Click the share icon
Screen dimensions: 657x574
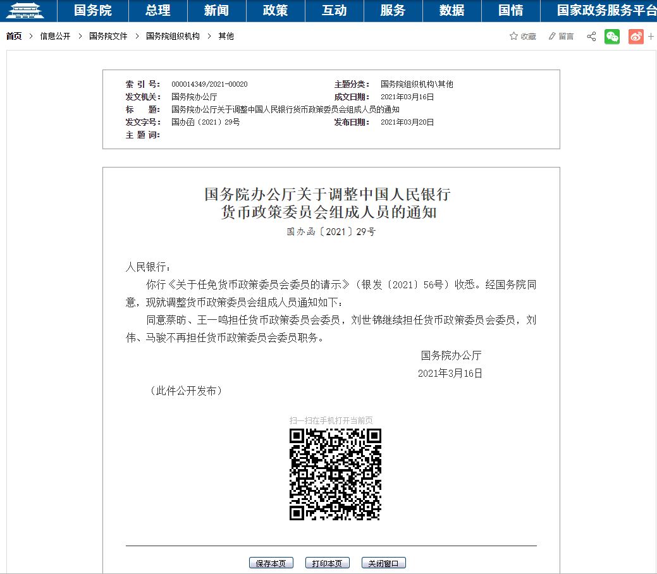[x=591, y=37]
